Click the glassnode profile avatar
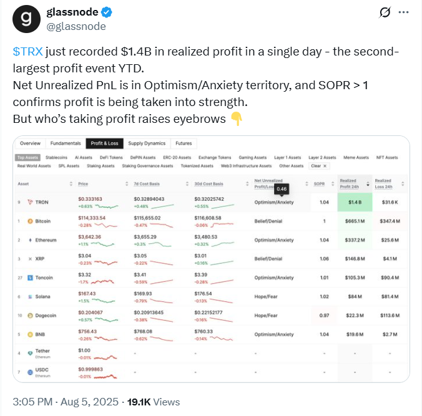This screenshot has width=422, height=416. point(26,21)
